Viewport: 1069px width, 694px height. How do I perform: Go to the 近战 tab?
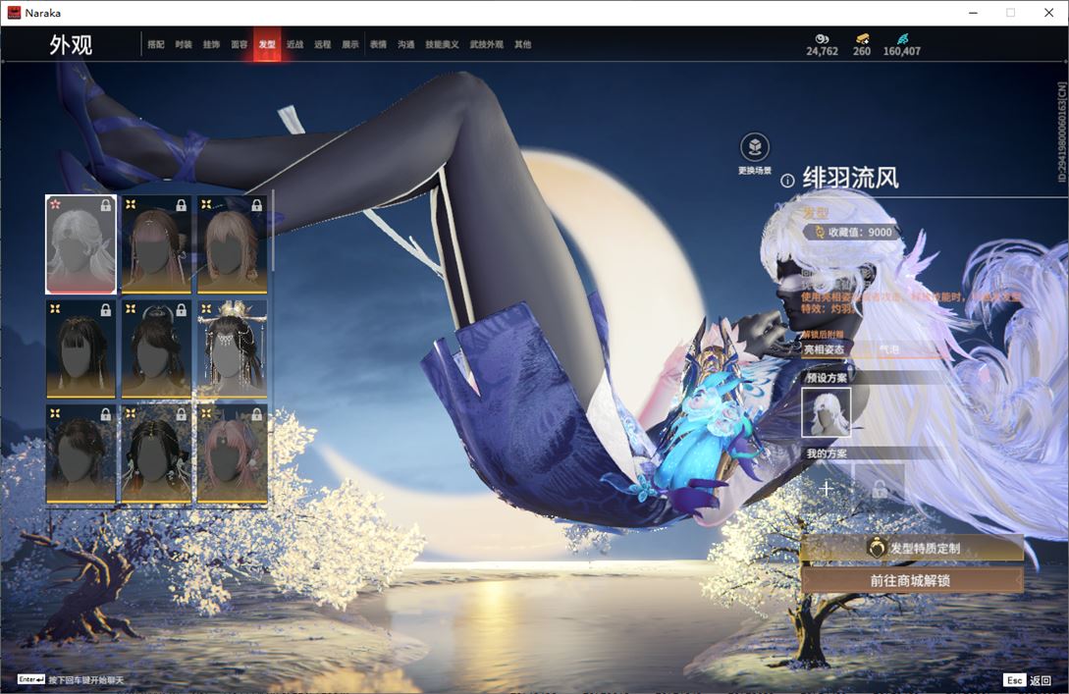pos(295,44)
